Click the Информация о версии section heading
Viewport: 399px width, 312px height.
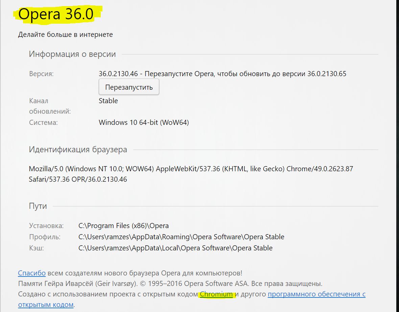pyautogui.click(x=72, y=54)
